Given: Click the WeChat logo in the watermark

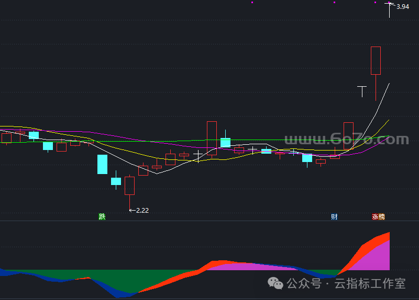Looking at the screenshot, I should click(275, 283).
